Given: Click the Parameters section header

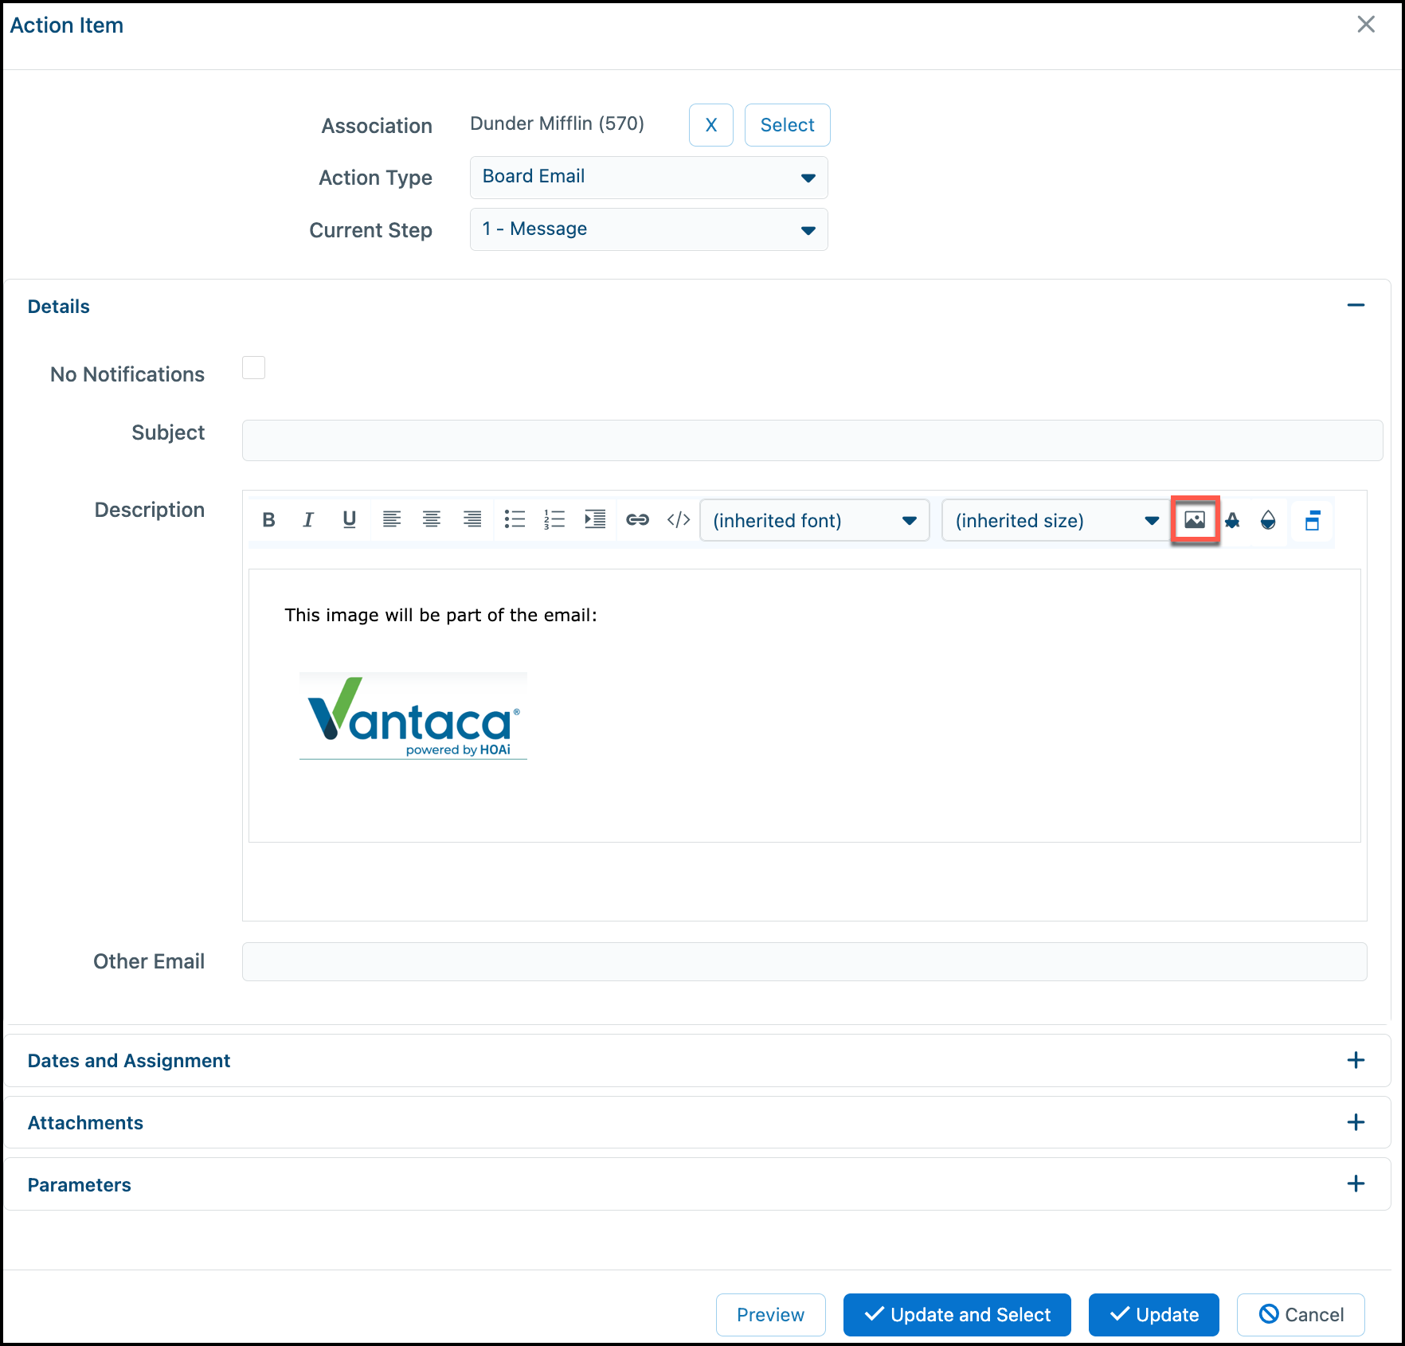Looking at the screenshot, I should point(79,1185).
